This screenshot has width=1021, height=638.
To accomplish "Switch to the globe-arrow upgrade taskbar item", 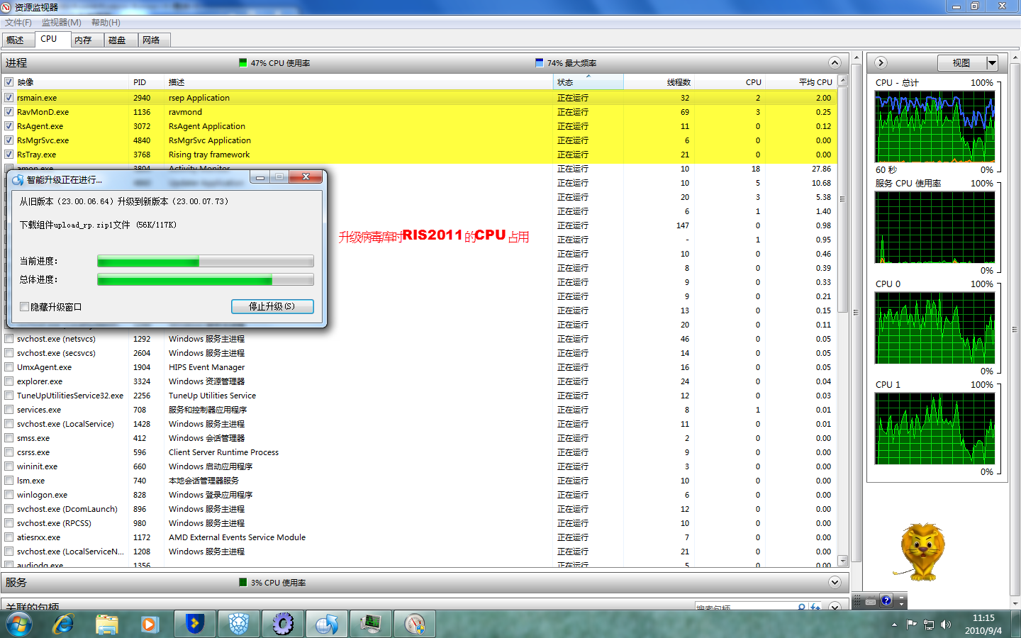I will point(327,625).
